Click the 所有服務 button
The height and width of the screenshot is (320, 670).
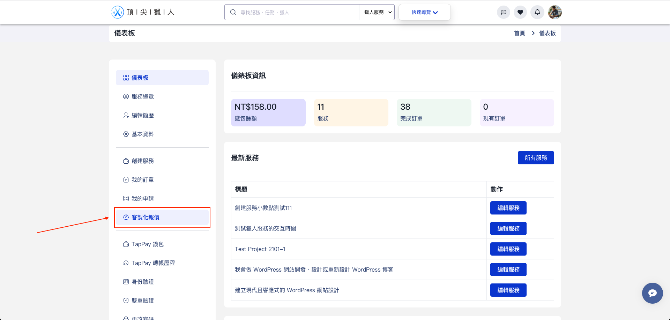(x=536, y=158)
